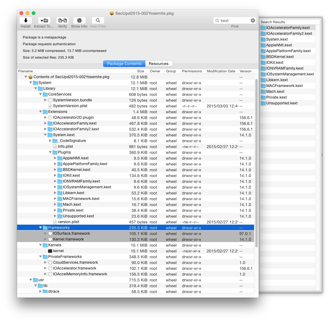Select AppleNMI.kext in Search Results
The height and width of the screenshot is (322, 328).
point(288,45)
